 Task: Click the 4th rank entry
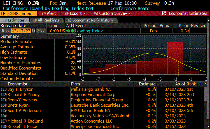(x=190, y=105)
